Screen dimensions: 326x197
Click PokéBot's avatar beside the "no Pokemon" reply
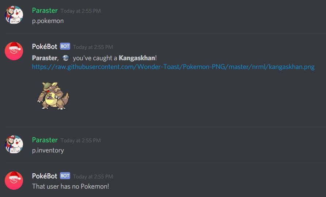click(14, 181)
